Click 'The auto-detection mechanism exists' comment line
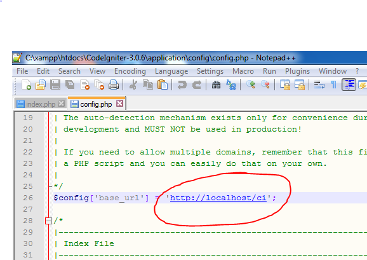Screen dimensions: 367x260 215,118
